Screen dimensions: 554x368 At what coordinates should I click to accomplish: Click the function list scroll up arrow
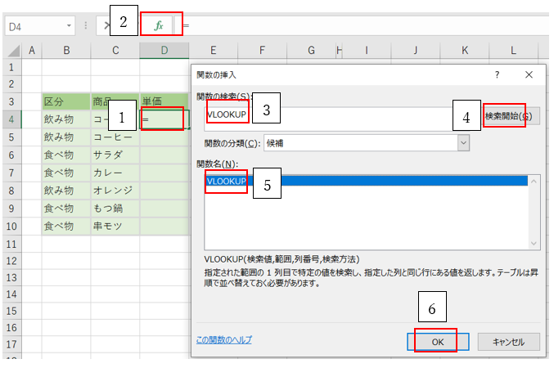pos(534,181)
